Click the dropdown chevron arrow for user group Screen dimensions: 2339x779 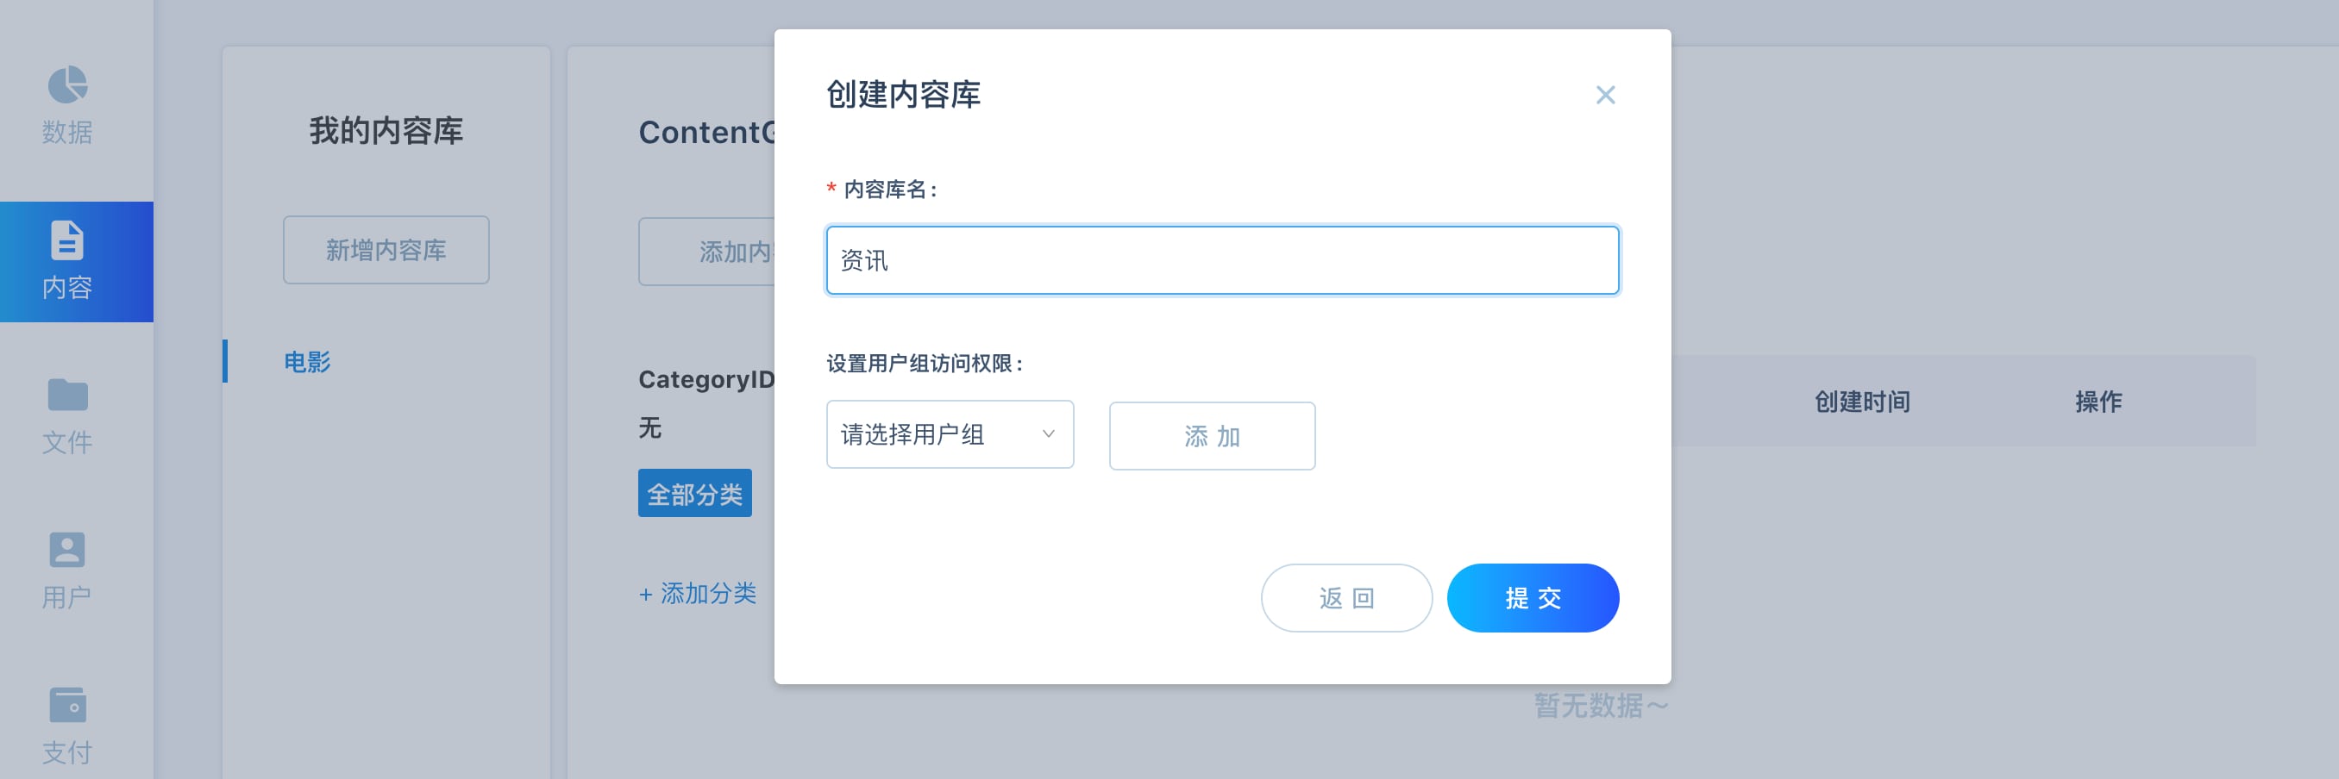tap(1048, 434)
